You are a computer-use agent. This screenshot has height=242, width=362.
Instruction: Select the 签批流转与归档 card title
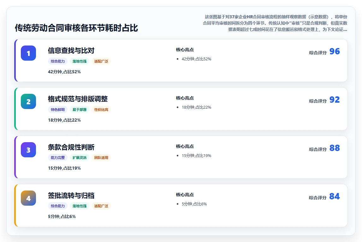(x=71, y=195)
